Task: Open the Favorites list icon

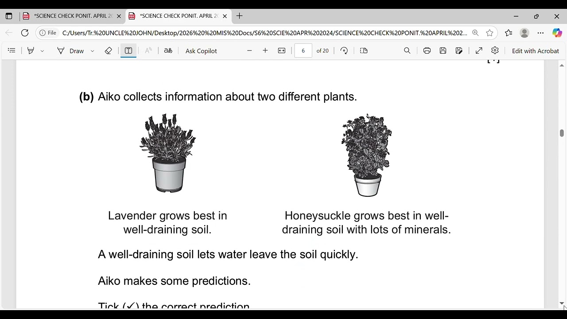Action: (509, 33)
